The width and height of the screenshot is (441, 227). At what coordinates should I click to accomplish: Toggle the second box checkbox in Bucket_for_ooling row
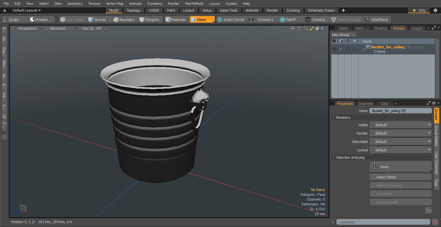coord(354,49)
